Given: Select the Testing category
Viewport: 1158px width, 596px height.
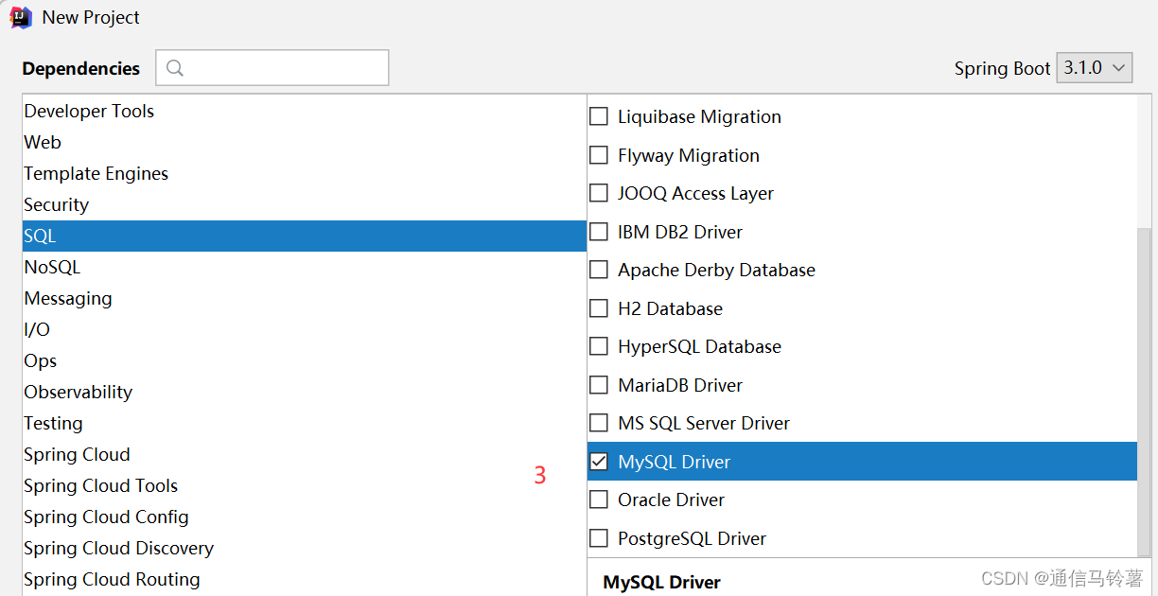Looking at the screenshot, I should coord(304,423).
